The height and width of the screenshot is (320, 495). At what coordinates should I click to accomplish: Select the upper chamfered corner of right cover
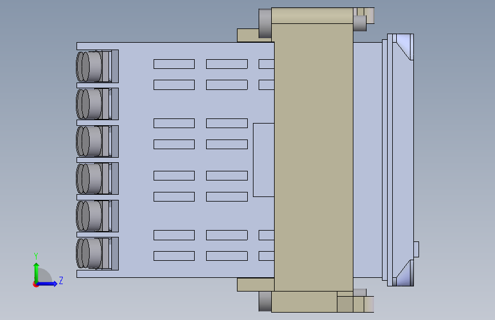404,46
